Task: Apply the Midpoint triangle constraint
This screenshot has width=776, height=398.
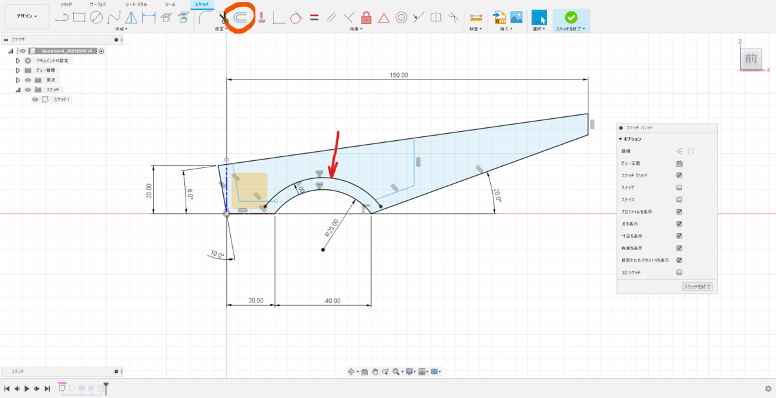Action: coord(384,17)
